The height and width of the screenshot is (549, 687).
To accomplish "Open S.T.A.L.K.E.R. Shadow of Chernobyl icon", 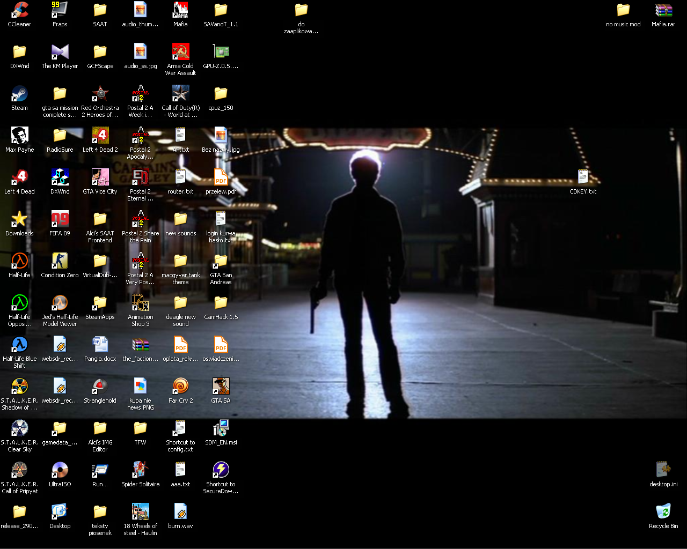I will tap(20, 386).
